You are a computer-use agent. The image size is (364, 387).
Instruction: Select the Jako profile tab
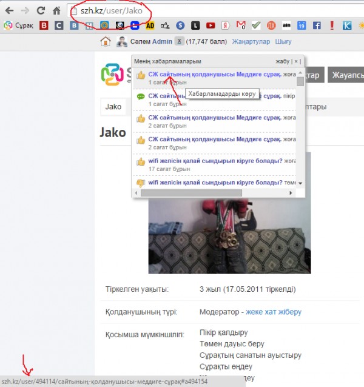point(113,107)
